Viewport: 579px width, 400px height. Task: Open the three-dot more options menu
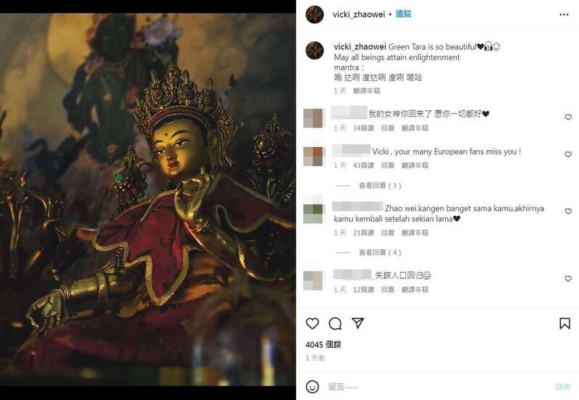564,14
